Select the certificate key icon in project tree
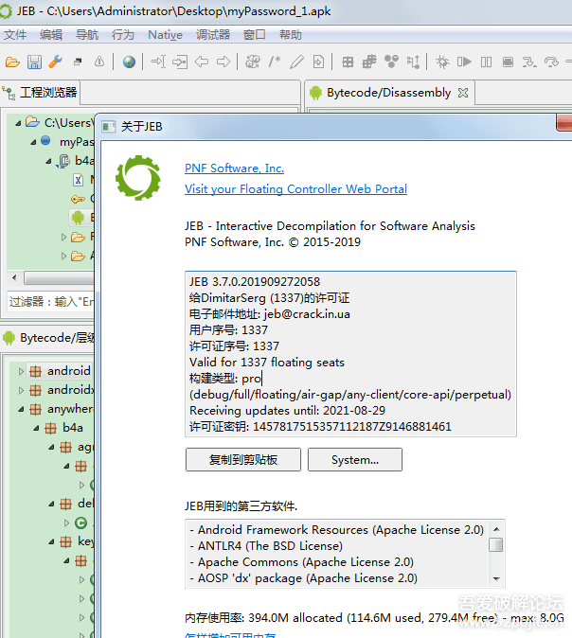The width and height of the screenshot is (572, 638). pyautogui.click(x=78, y=199)
